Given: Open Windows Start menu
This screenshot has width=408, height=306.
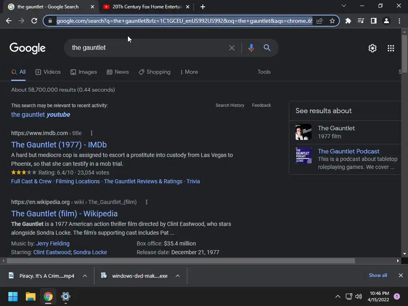Looking at the screenshot, I should coord(13,296).
